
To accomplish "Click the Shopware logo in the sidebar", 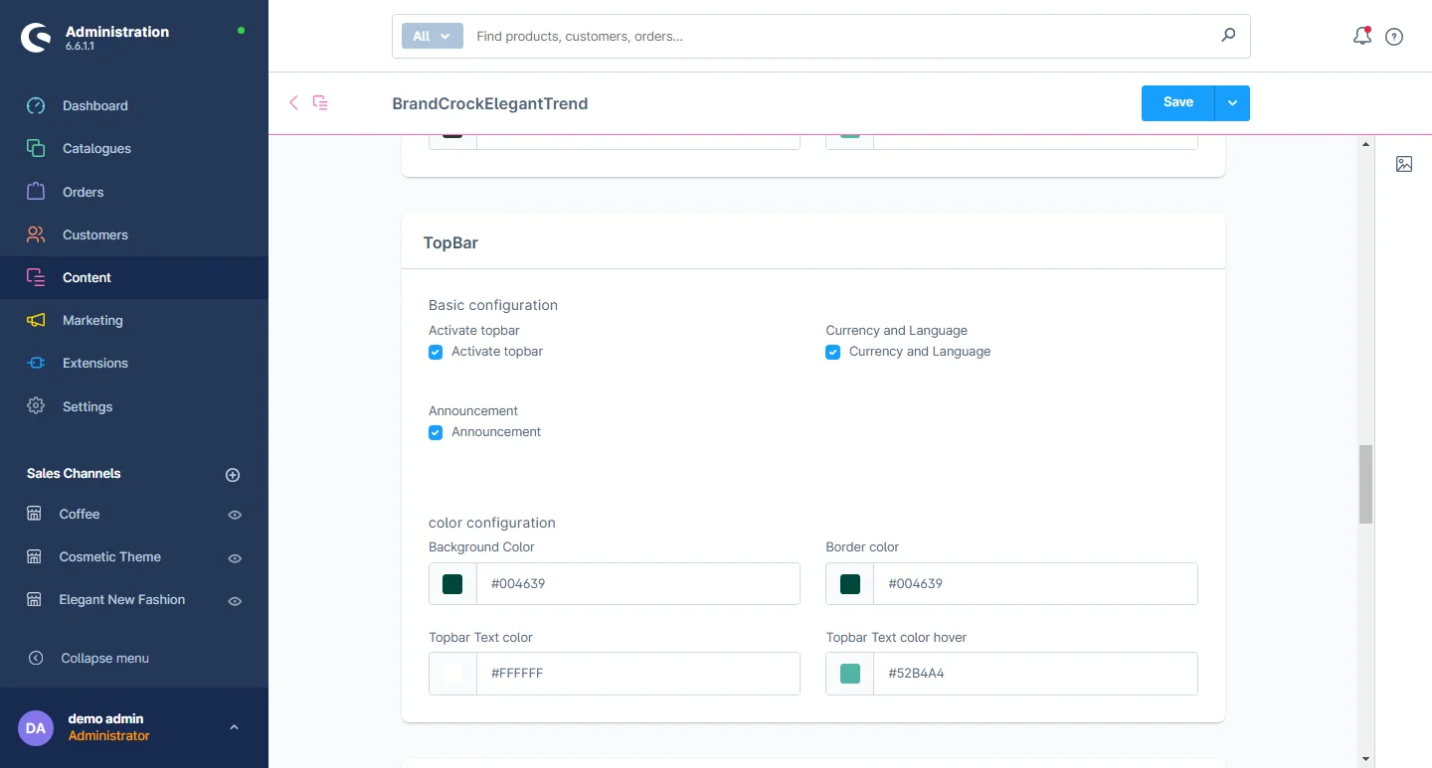I will click(x=36, y=38).
